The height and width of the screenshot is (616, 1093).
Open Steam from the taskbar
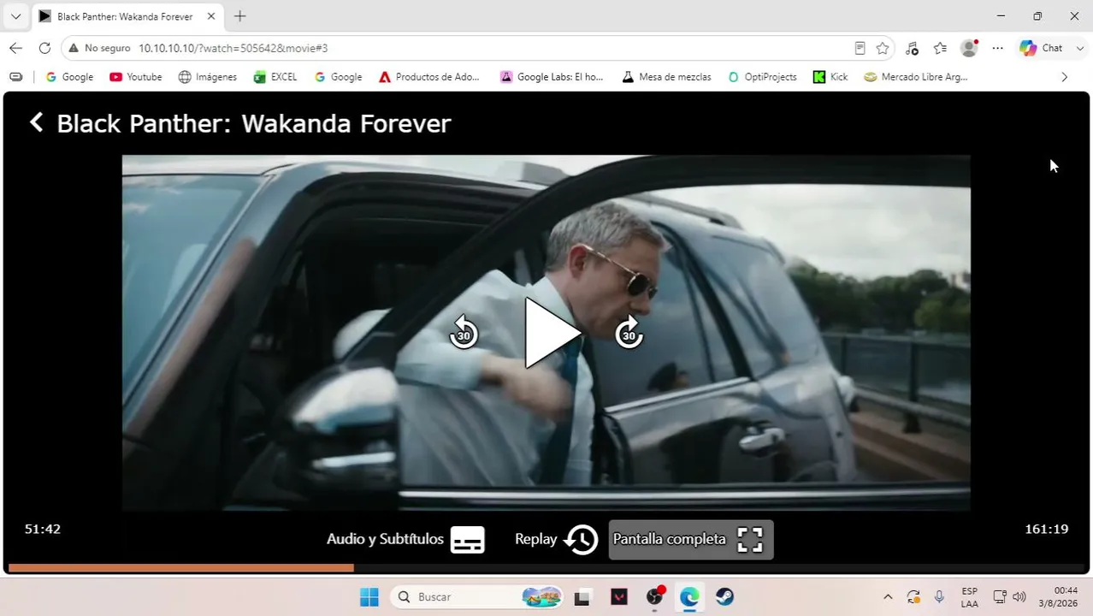tap(724, 596)
